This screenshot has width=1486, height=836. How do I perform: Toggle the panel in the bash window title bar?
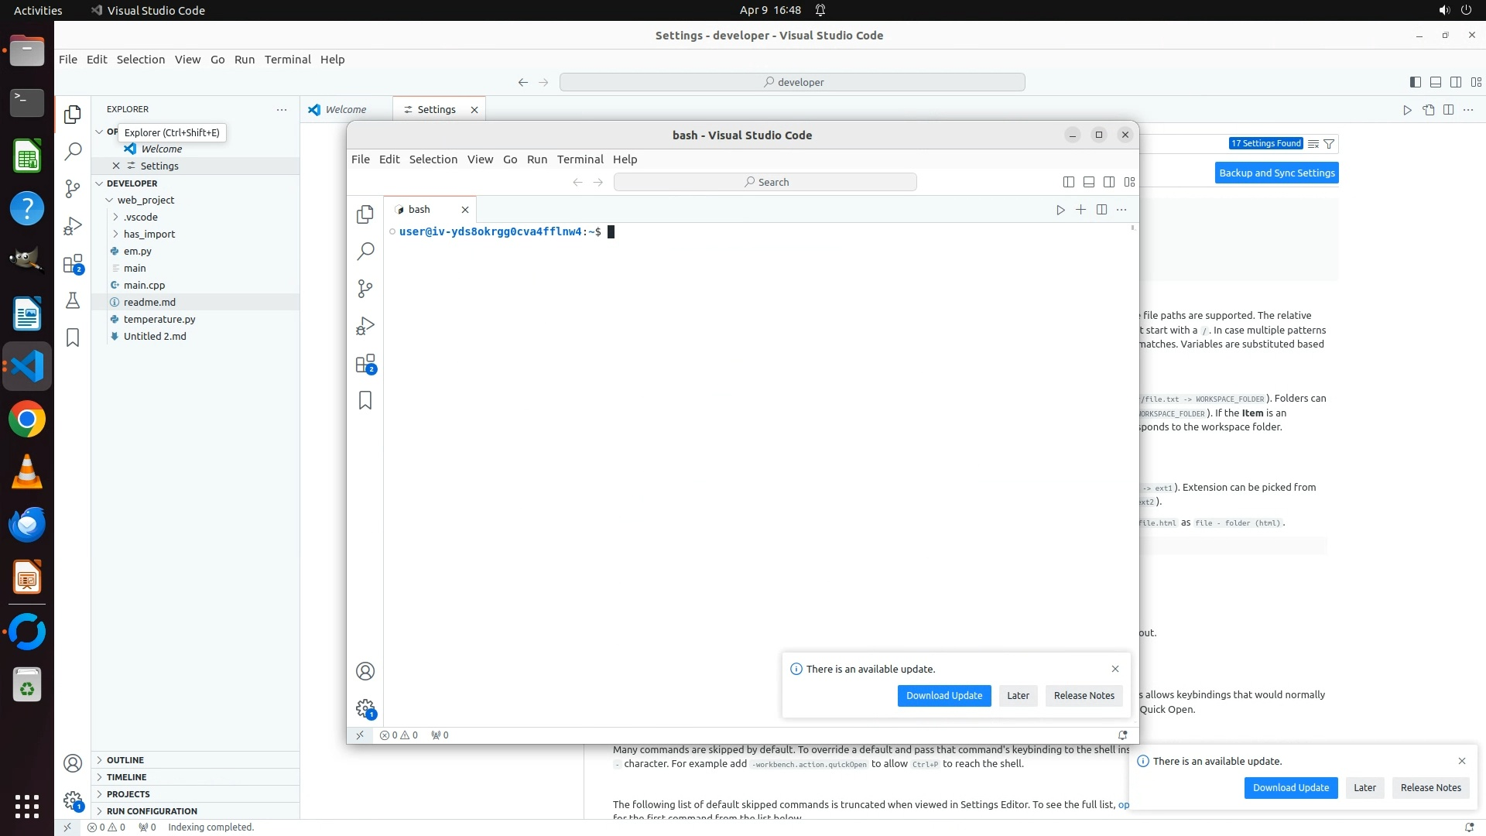coord(1088,182)
